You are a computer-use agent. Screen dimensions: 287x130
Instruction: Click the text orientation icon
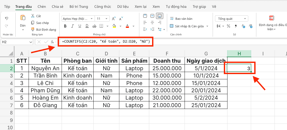point(160,29)
